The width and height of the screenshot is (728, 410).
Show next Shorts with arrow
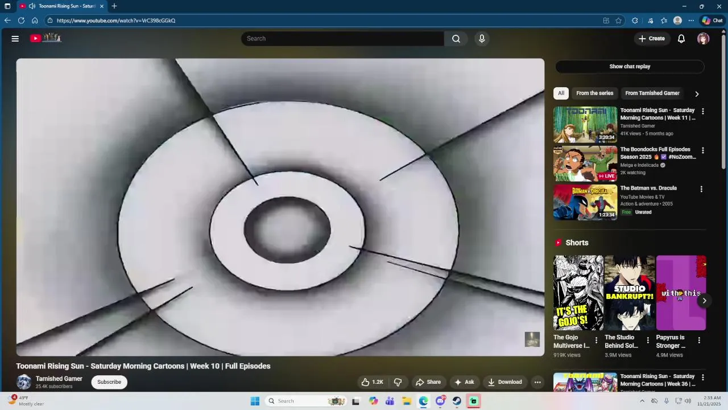pyautogui.click(x=704, y=301)
